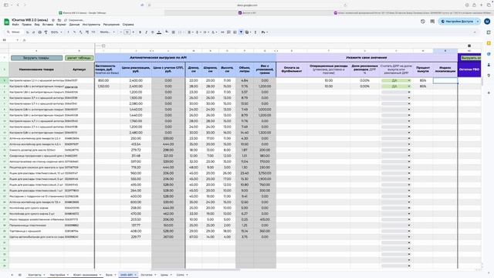
Task: Toggle strikethrough formatting
Action: [153, 32]
